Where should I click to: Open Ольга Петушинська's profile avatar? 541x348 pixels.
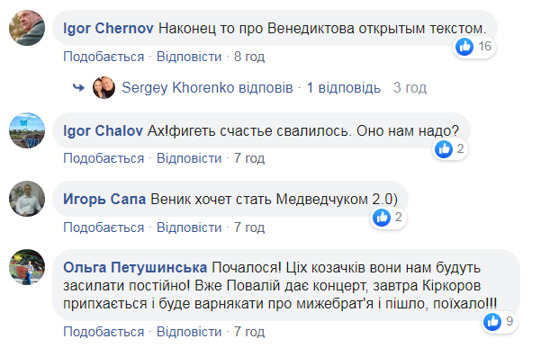point(27,267)
